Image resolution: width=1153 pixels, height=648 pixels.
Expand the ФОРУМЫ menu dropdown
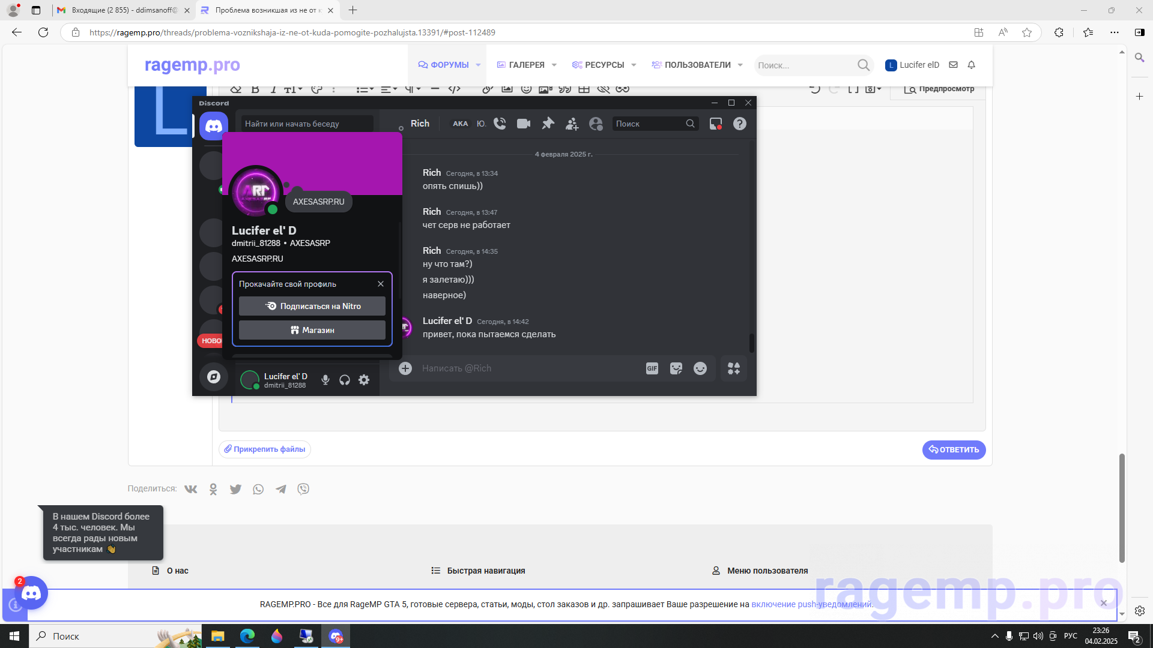coord(479,65)
